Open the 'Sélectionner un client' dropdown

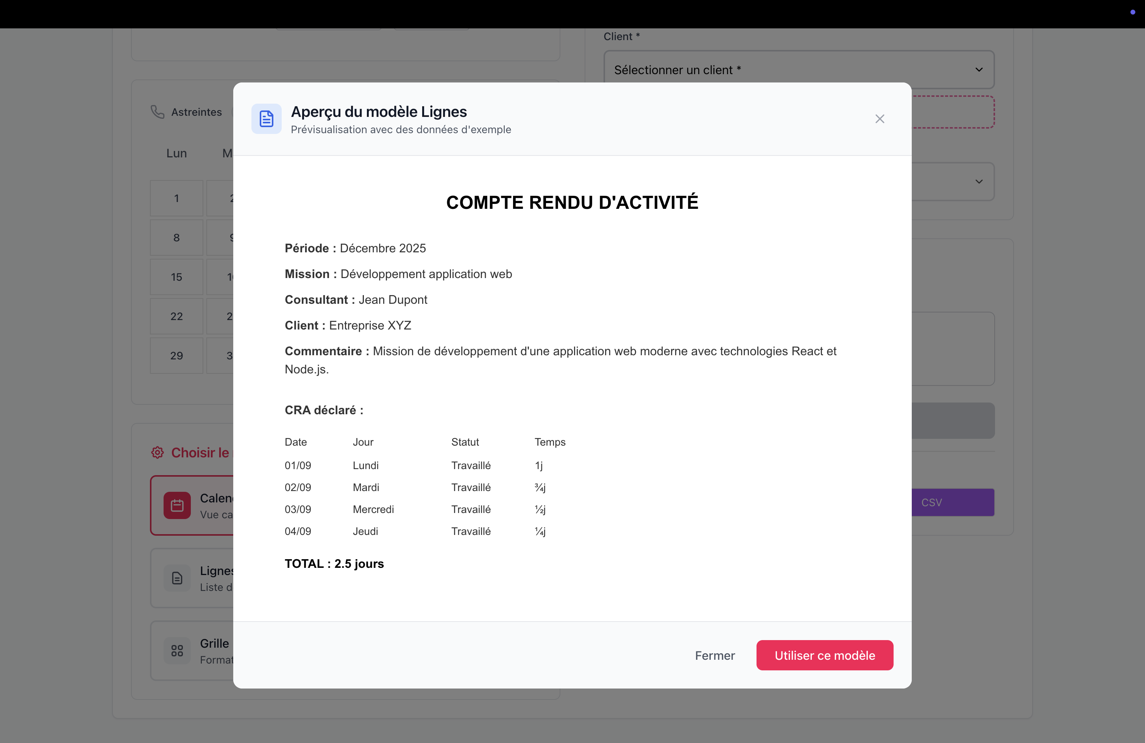click(x=799, y=70)
